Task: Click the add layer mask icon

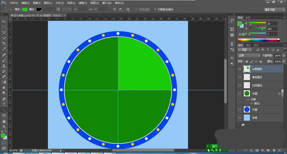Action: point(257,150)
